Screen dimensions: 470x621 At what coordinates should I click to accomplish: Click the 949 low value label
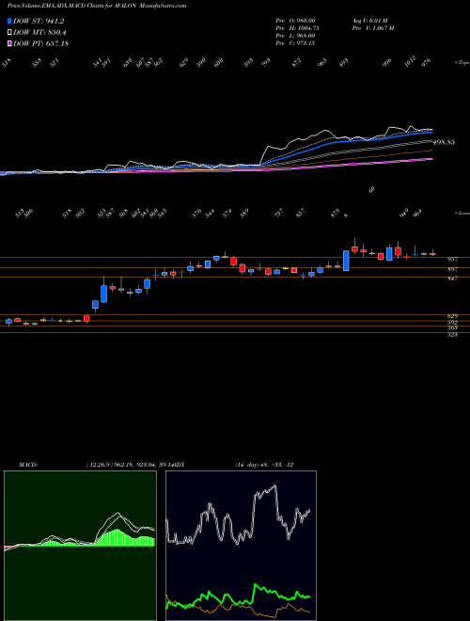(404, 214)
